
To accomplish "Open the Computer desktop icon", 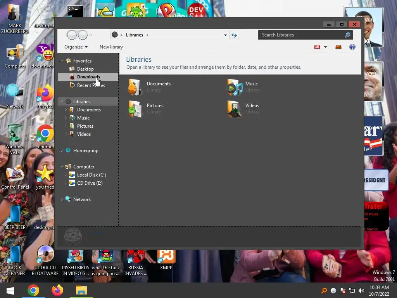I will pos(15,56).
